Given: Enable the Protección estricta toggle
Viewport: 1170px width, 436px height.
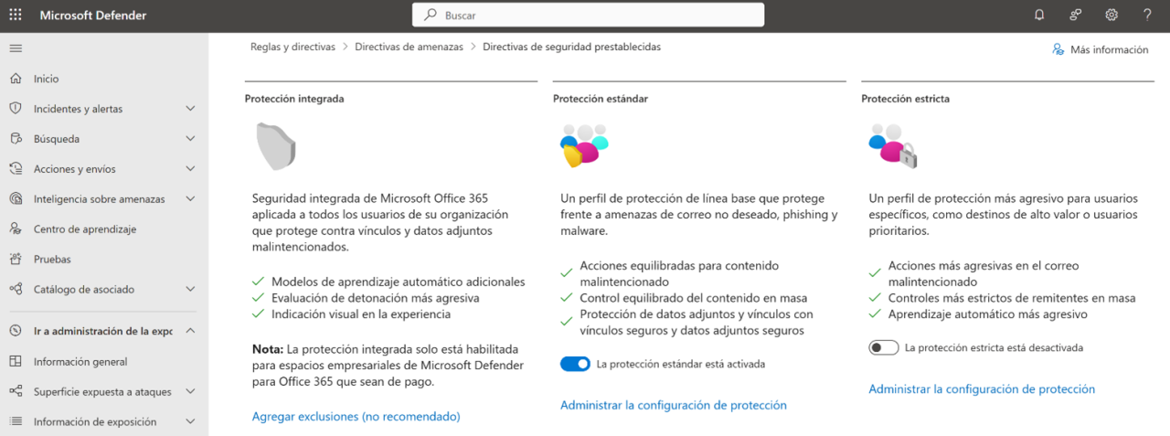Looking at the screenshot, I should pyautogui.click(x=884, y=347).
